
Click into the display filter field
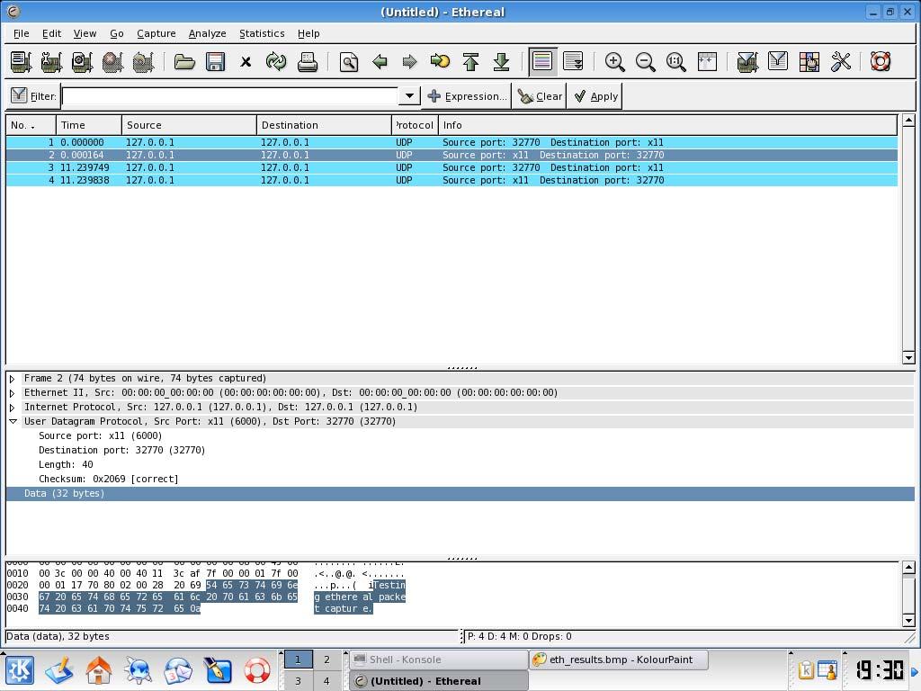tap(230, 95)
